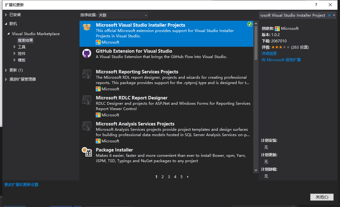Go to results page 4

(x=175, y=177)
